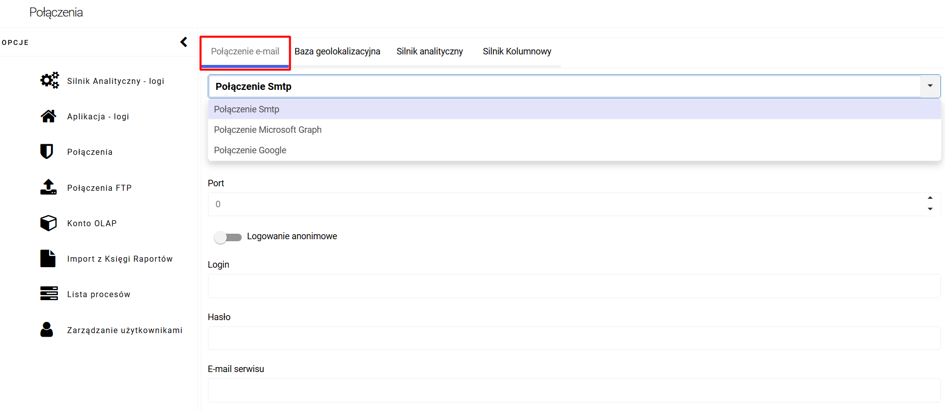The width and height of the screenshot is (945, 411).
Task: Click the shield icon for Połączenia
Action: (47, 151)
